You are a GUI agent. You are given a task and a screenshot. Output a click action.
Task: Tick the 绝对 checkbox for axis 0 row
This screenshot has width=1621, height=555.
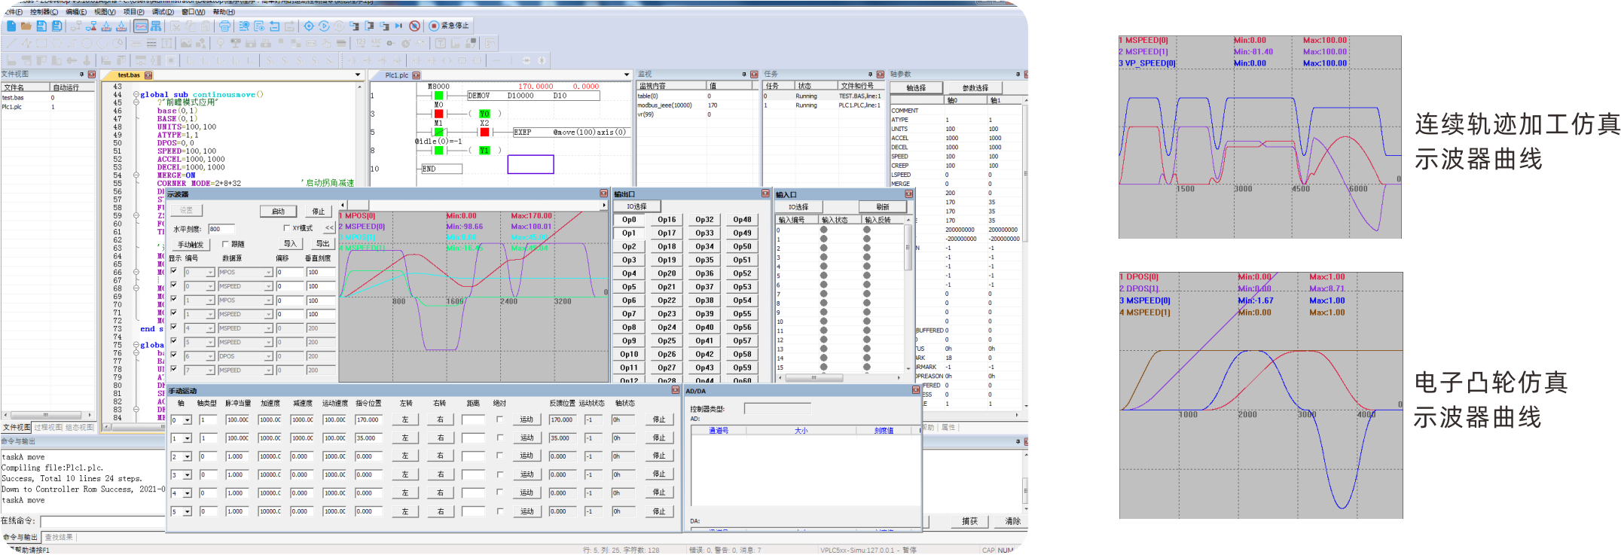[499, 419]
